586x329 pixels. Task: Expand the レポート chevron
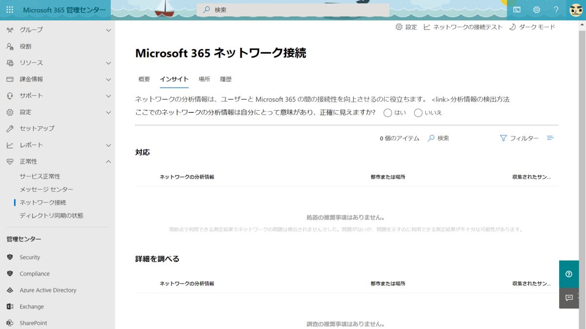point(108,145)
